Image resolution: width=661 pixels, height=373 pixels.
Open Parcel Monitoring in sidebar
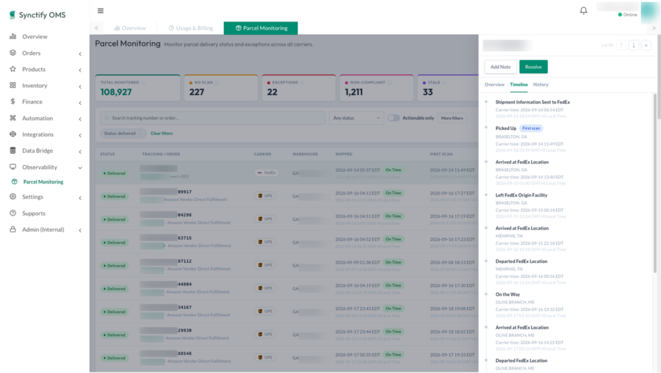43,182
